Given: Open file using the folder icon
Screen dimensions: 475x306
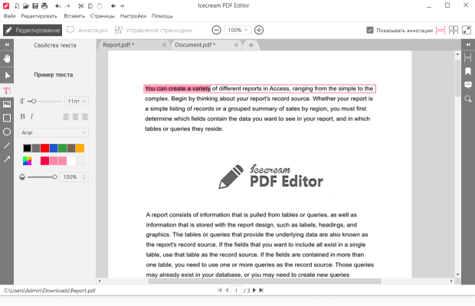Looking at the screenshot, I should (x=26, y=6).
